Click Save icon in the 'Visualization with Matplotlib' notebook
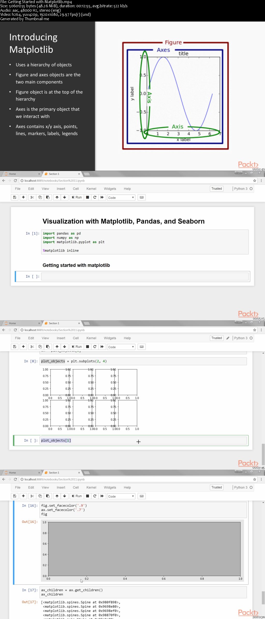Screen dimensions: 265x619 click(x=15, y=197)
